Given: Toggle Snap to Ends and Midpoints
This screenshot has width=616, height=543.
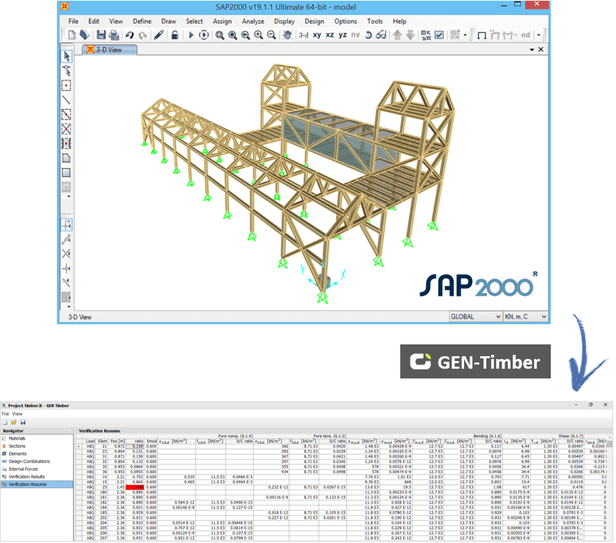Looking at the screenshot, I should coord(67,240).
